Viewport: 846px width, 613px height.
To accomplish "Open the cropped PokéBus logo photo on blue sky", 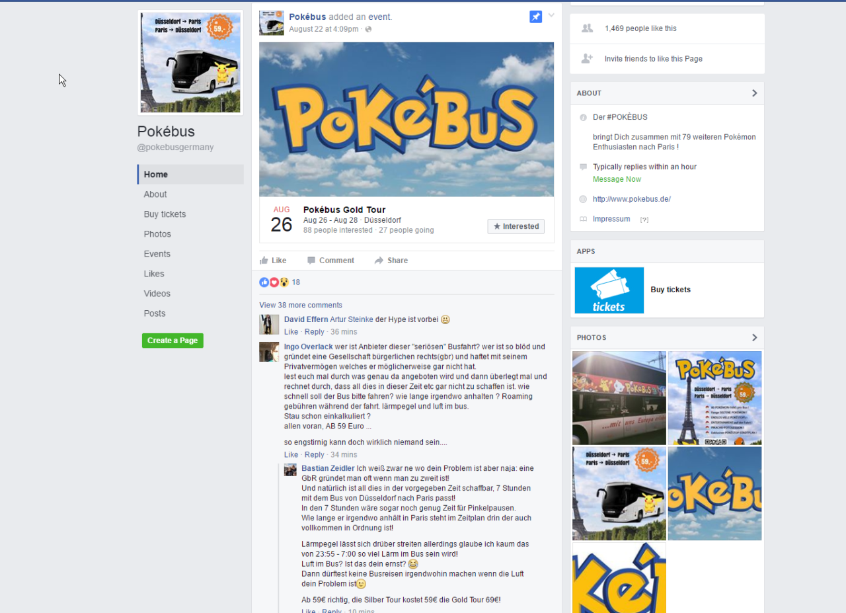I will (715, 493).
